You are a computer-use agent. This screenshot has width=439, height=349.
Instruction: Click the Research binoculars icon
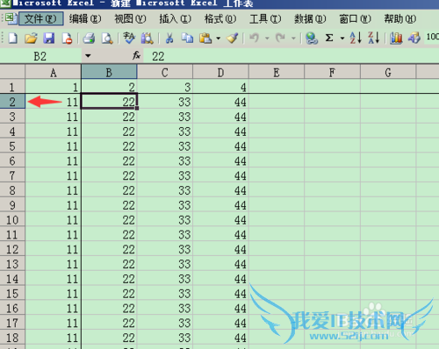148,38
